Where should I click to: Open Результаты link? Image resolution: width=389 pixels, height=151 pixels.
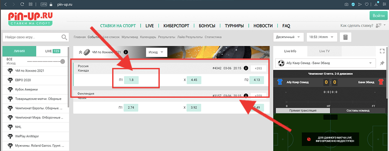coord(167,37)
